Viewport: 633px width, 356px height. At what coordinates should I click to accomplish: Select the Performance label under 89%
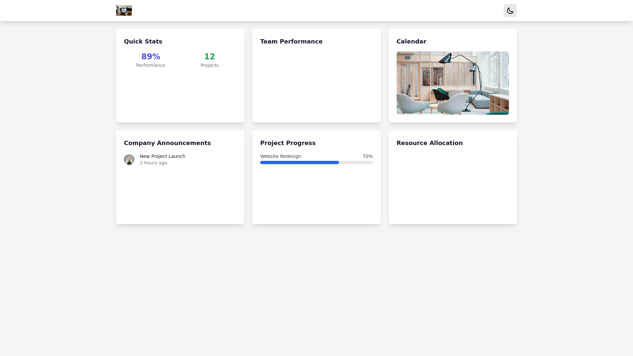151,65
